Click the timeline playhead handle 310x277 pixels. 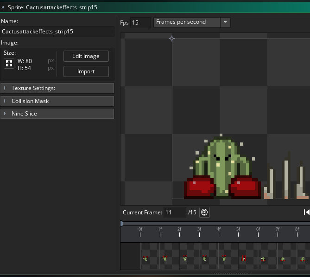[121, 224]
